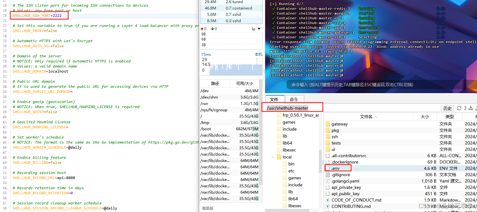Switch to the 命令 tab

pyautogui.click(x=294, y=99)
